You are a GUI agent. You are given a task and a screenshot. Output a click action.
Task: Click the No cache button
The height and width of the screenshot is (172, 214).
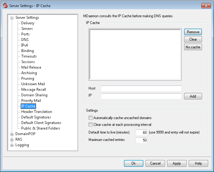[193, 47]
